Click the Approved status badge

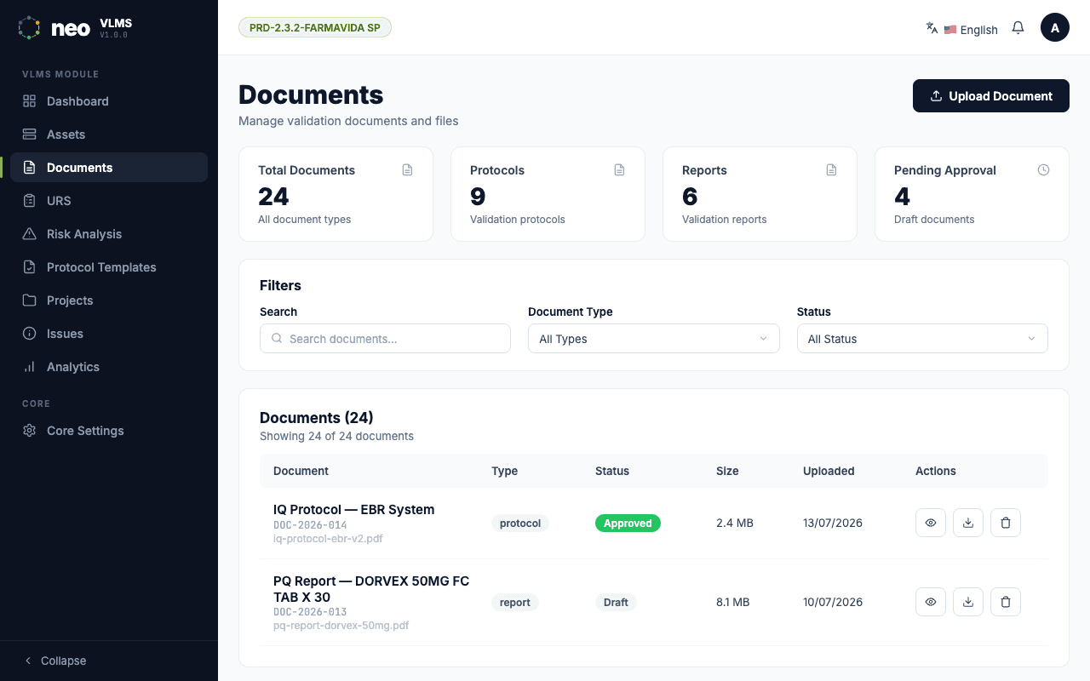click(628, 524)
